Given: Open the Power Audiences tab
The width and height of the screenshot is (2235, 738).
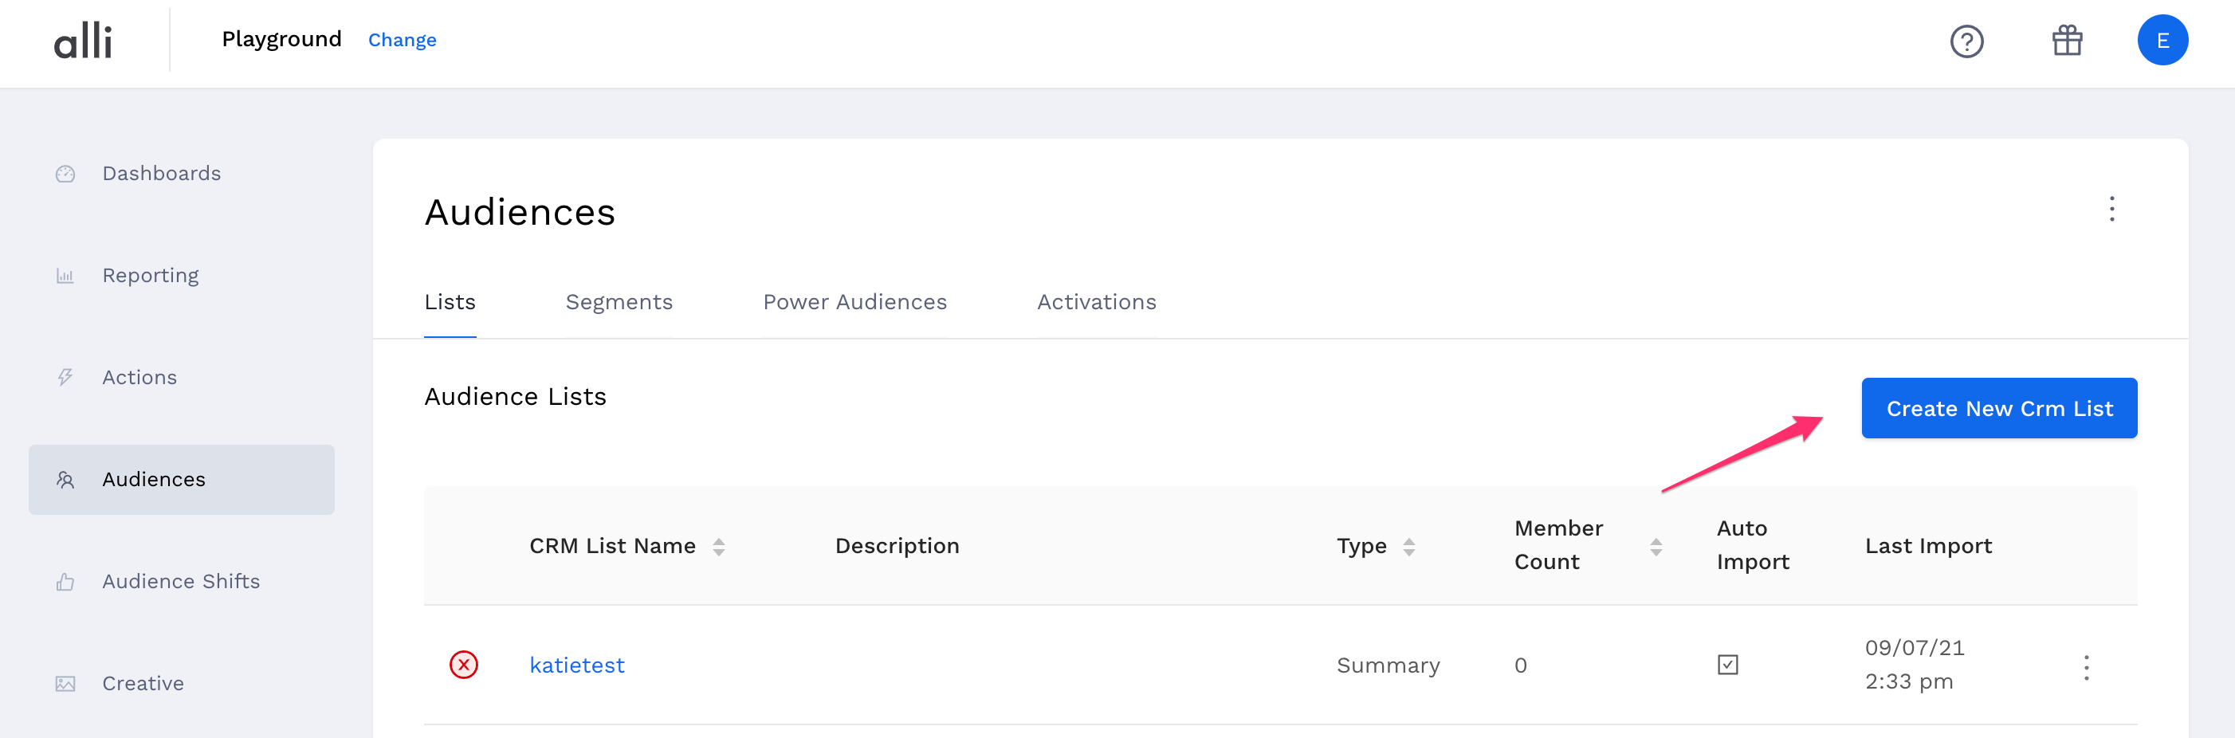Looking at the screenshot, I should [x=854, y=302].
